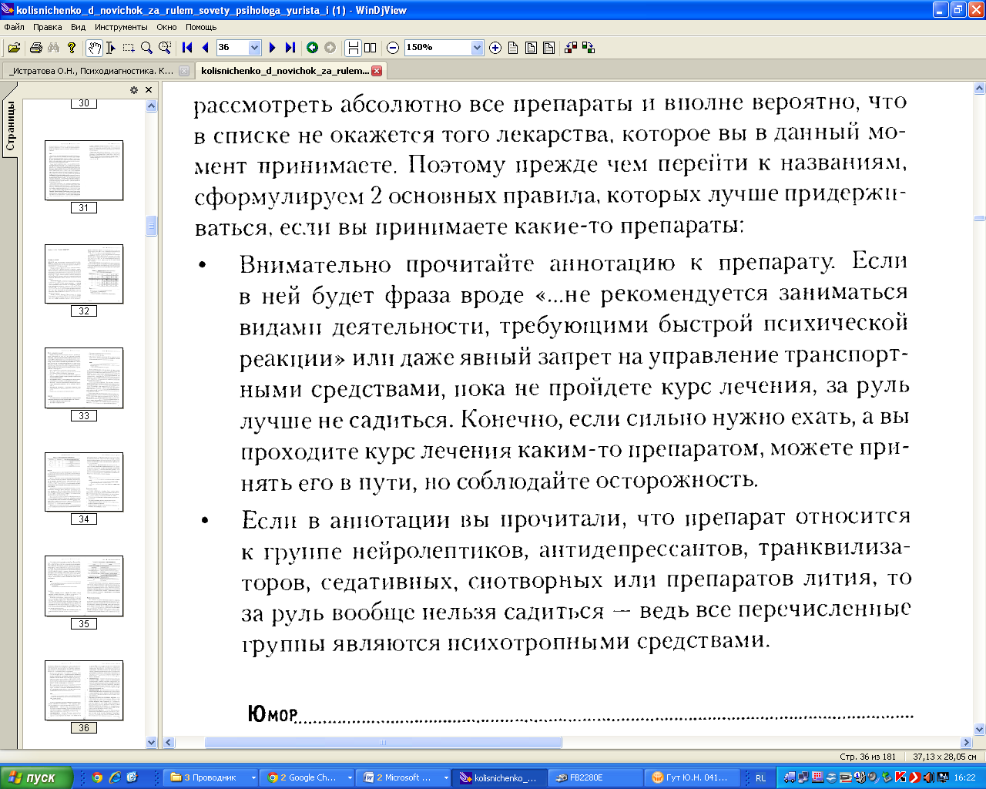986x789 pixels.
Task: Open the Вид menu
Action: pos(79,27)
